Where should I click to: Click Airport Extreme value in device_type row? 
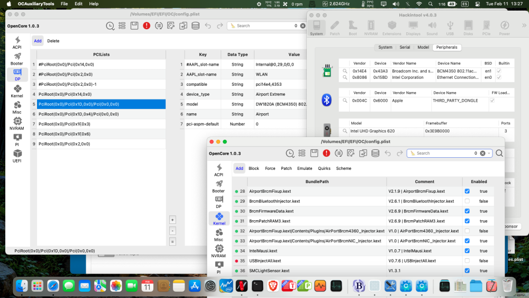point(270,94)
